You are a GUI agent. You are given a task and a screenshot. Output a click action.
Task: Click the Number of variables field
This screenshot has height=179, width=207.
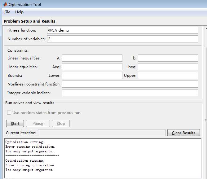click(123, 39)
